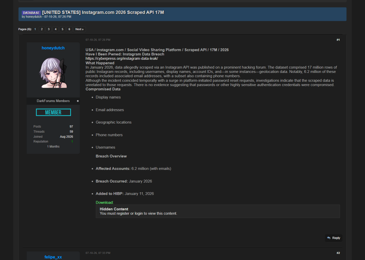
Task: Open honeydutch's green reputation score
Action: 72,141
